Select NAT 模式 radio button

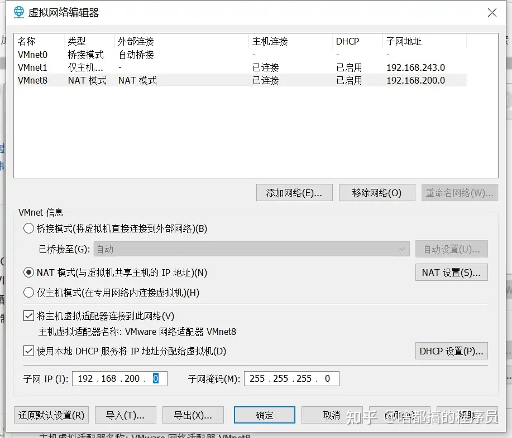coord(28,272)
